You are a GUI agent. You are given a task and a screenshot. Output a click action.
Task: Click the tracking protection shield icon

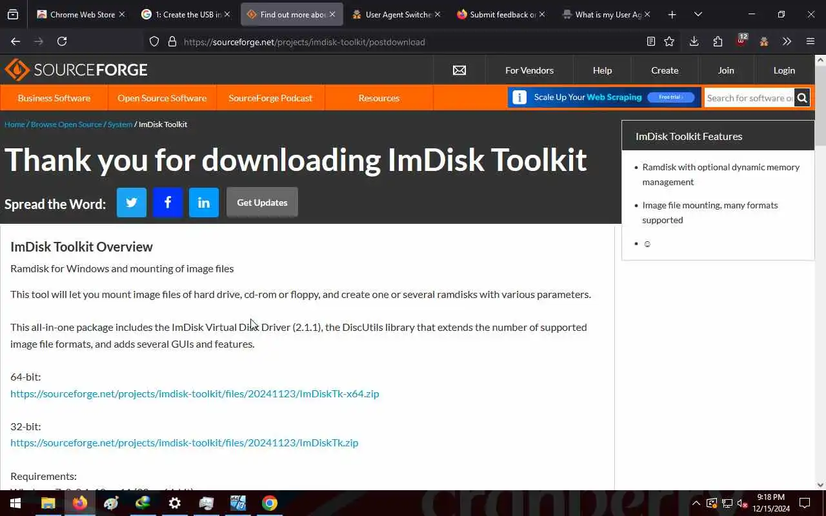pos(154,41)
